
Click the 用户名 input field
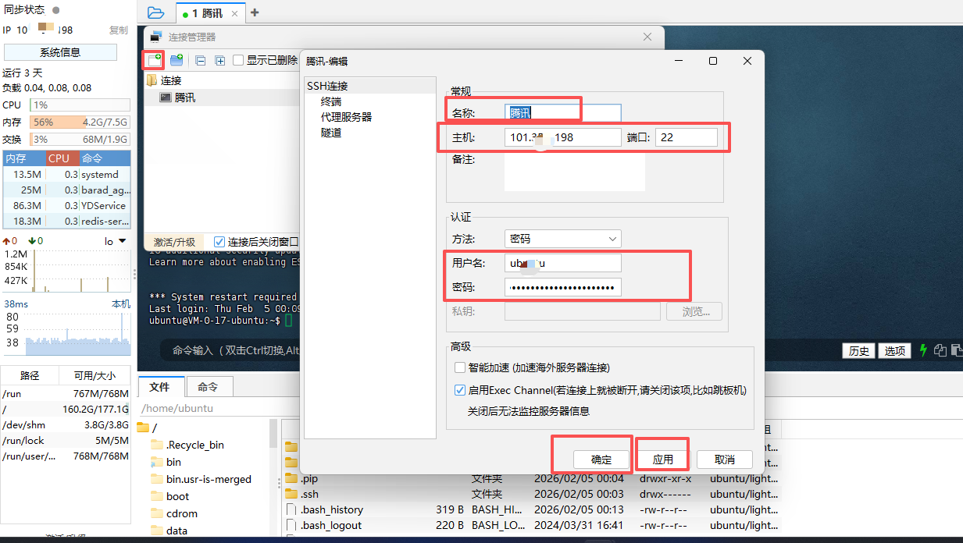coord(562,263)
